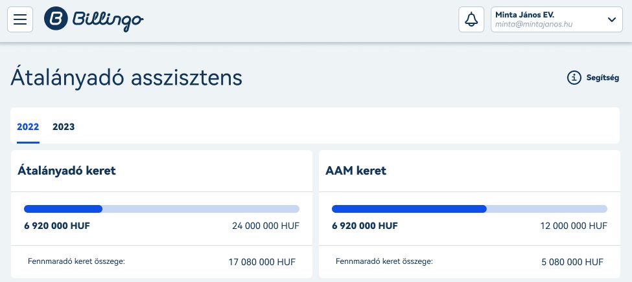This screenshot has width=632, height=282.
Task: Click the 17 080 000 HUF remaining amount
Action: pyautogui.click(x=262, y=263)
